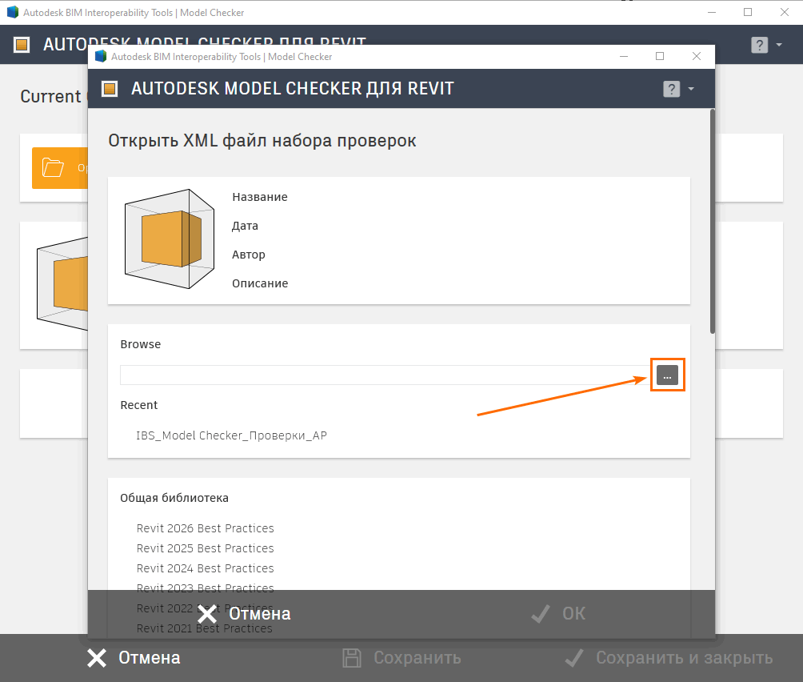803x682 pixels.
Task: Click the help '?' icon in the background window
Action: 760,45
